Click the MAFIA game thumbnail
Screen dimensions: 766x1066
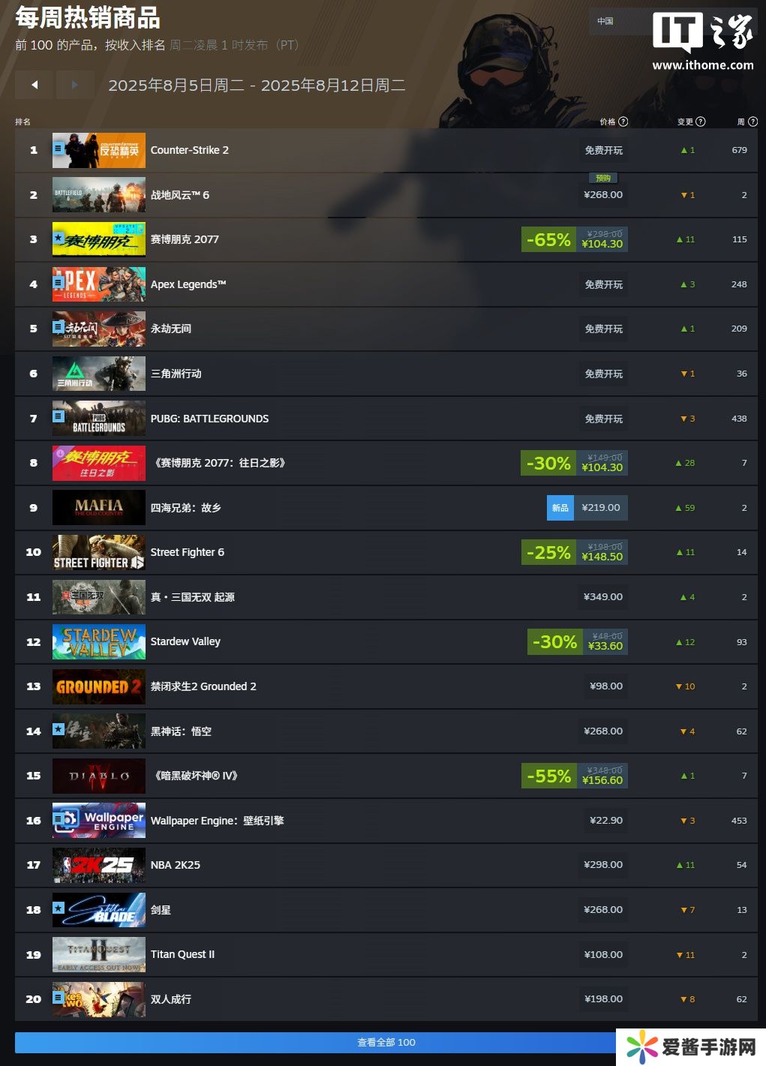pos(99,507)
